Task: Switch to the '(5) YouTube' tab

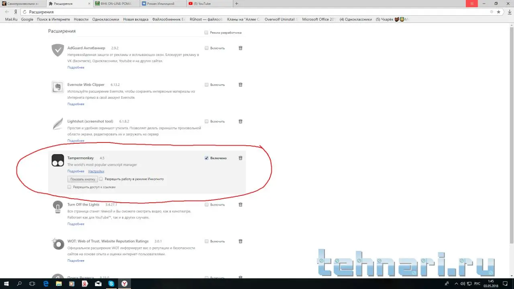Action: [x=210, y=4]
